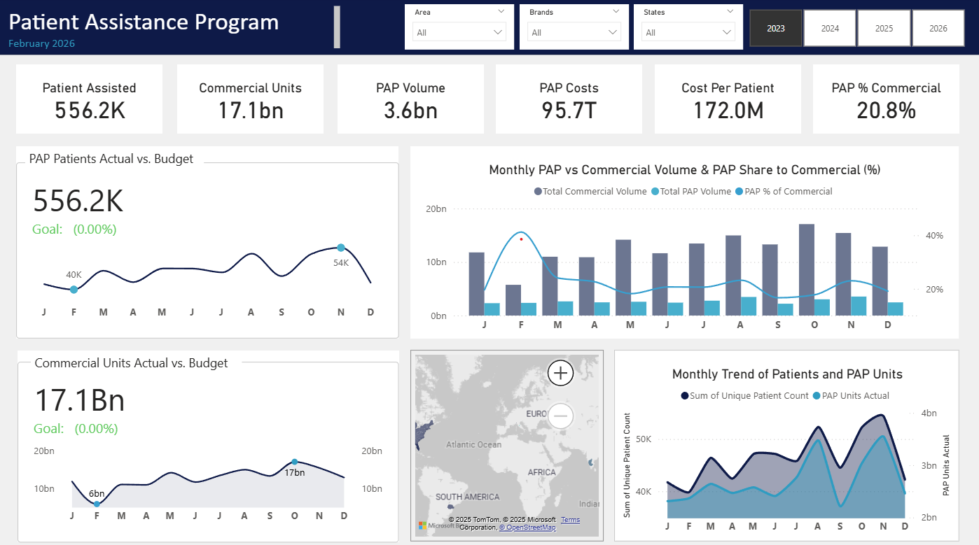
Task: Switch the year filter to 2024
Action: click(830, 29)
